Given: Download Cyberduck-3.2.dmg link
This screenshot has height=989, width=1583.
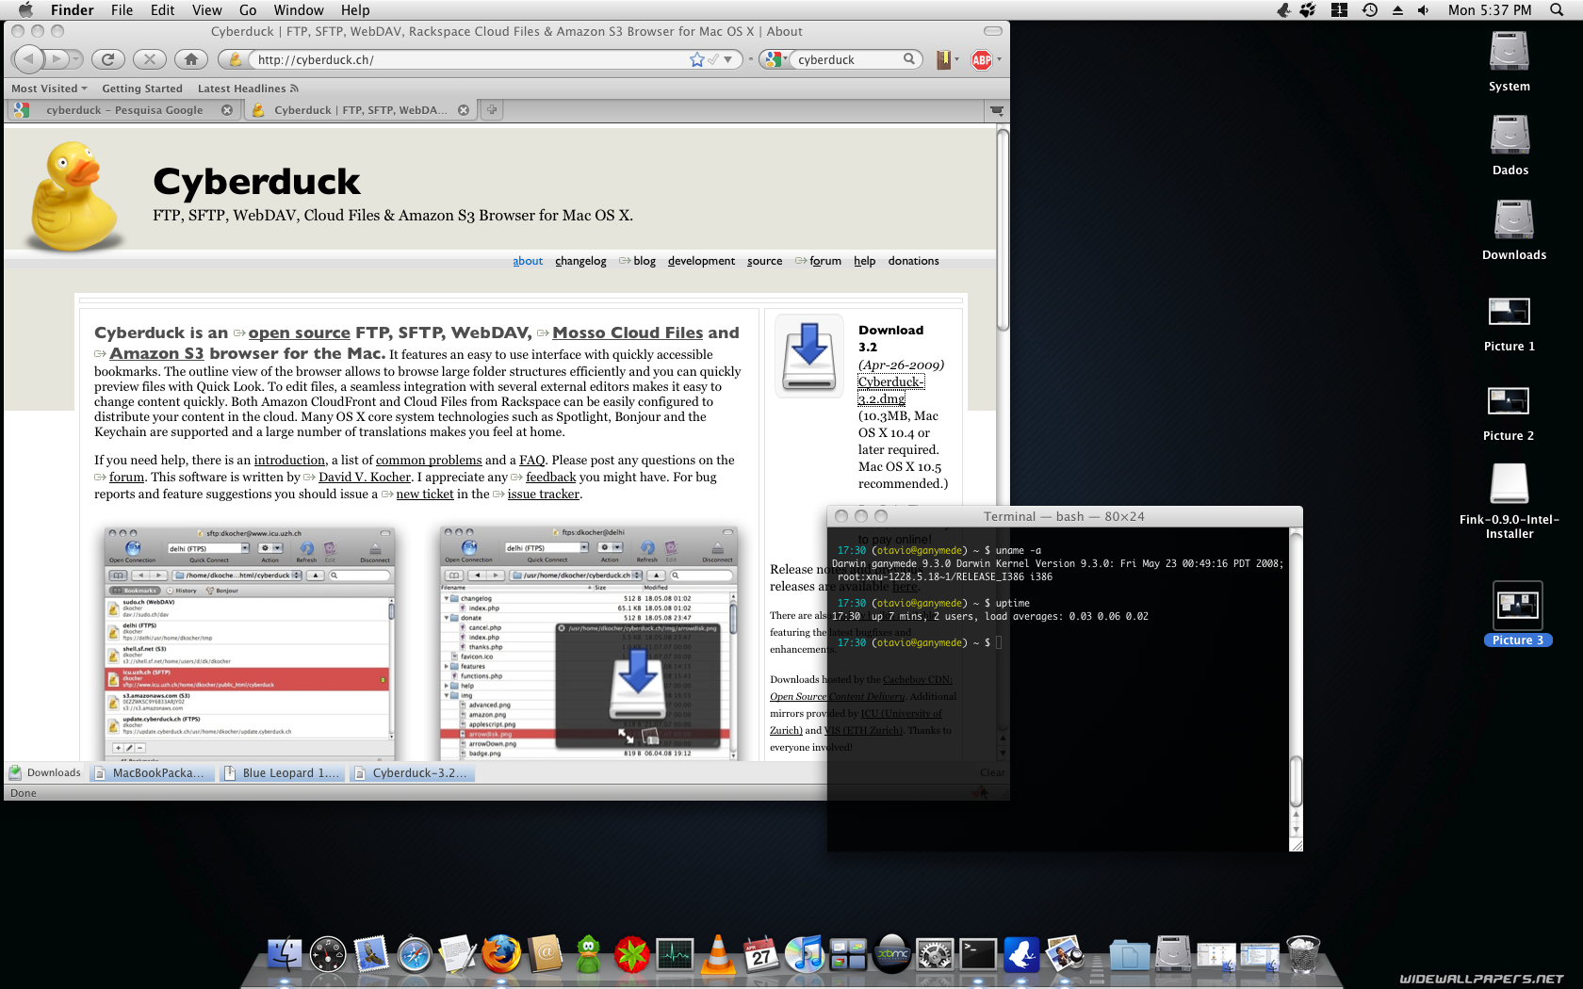Looking at the screenshot, I should pyautogui.click(x=890, y=390).
